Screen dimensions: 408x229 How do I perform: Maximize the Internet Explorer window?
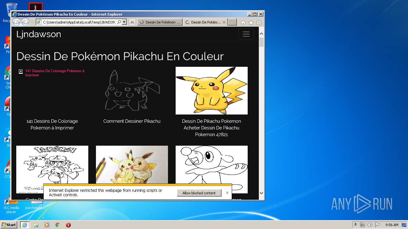point(255,14)
